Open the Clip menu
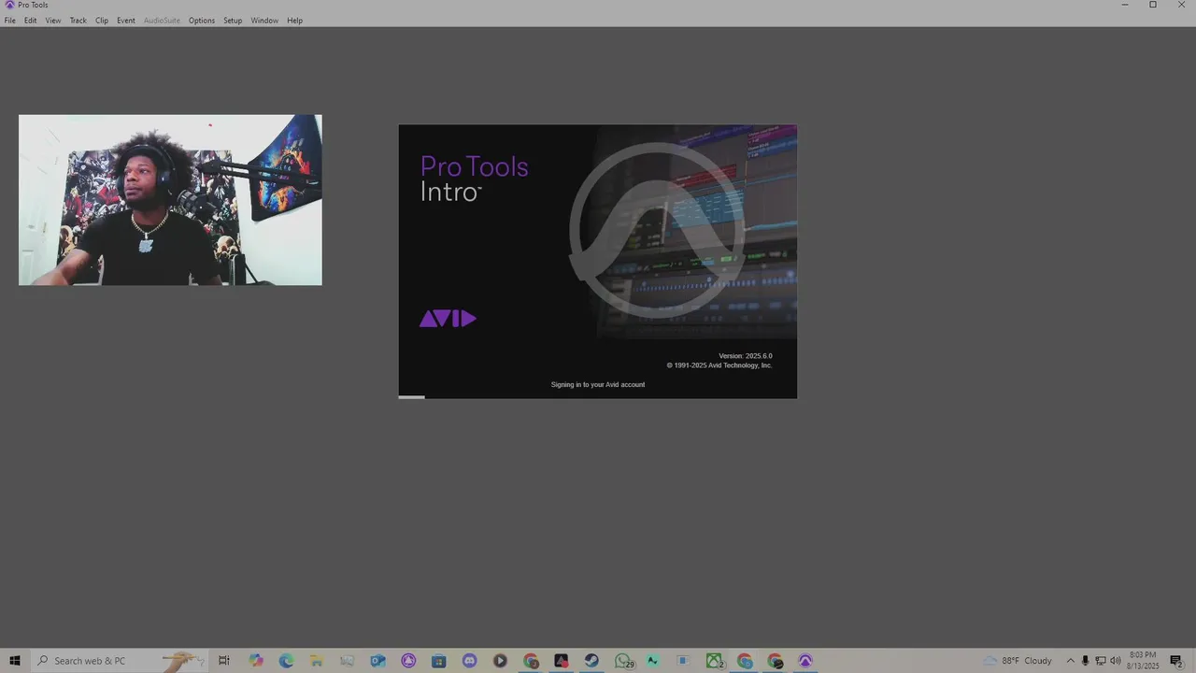This screenshot has width=1196, height=673. [102, 21]
